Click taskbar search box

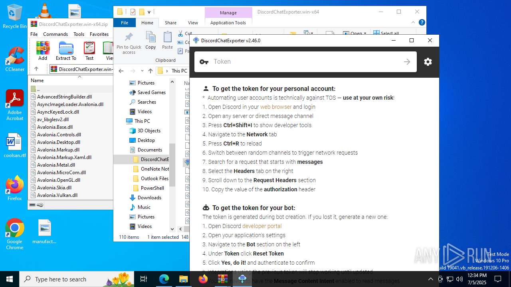77,279
